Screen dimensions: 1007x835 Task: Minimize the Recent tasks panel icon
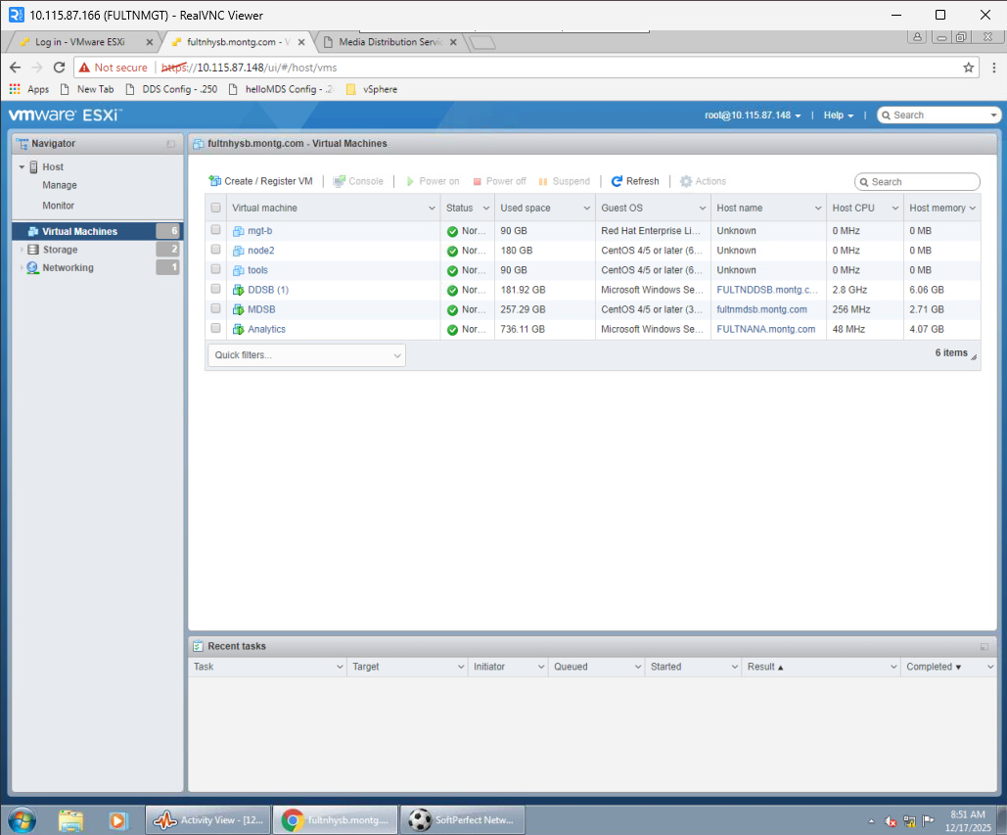click(x=984, y=647)
